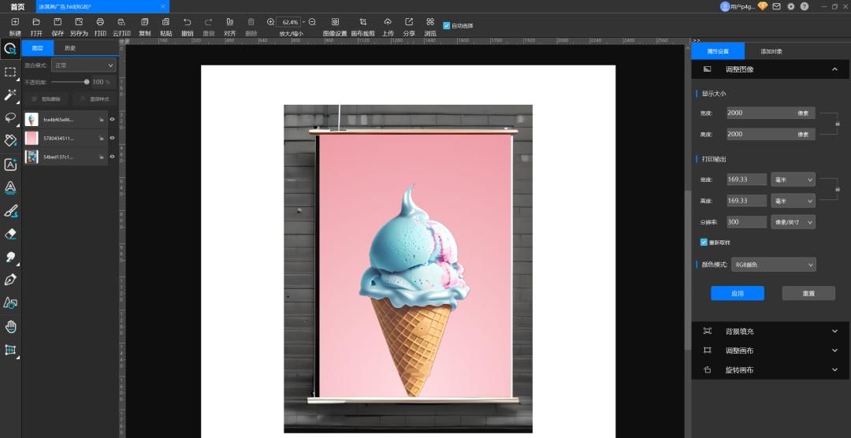Click 撤销 (Undo) in the toolbar
Image resolution: width=851 pixels, height=438 pixels.
pos(188,27)
